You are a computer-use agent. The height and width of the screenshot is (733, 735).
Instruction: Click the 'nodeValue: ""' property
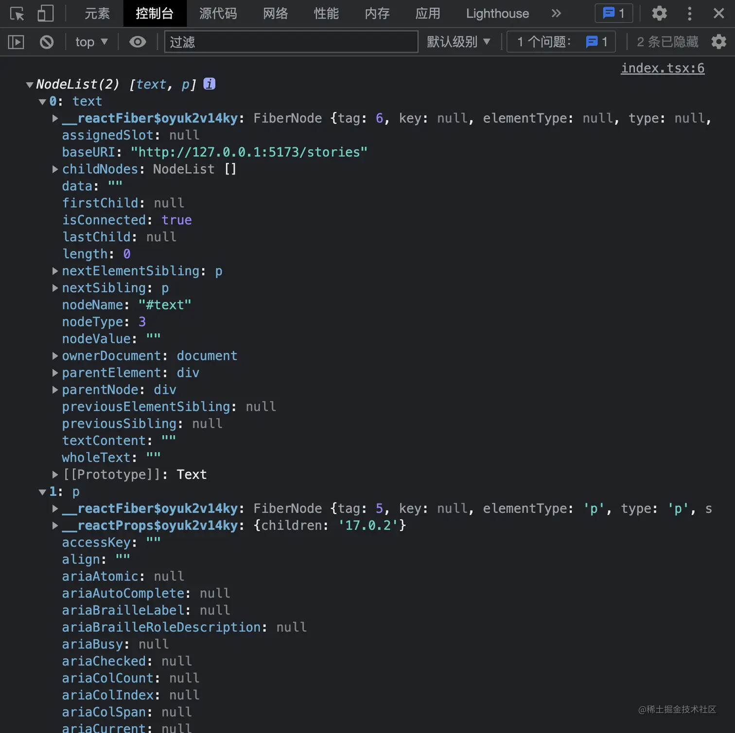tap(111, 339)
